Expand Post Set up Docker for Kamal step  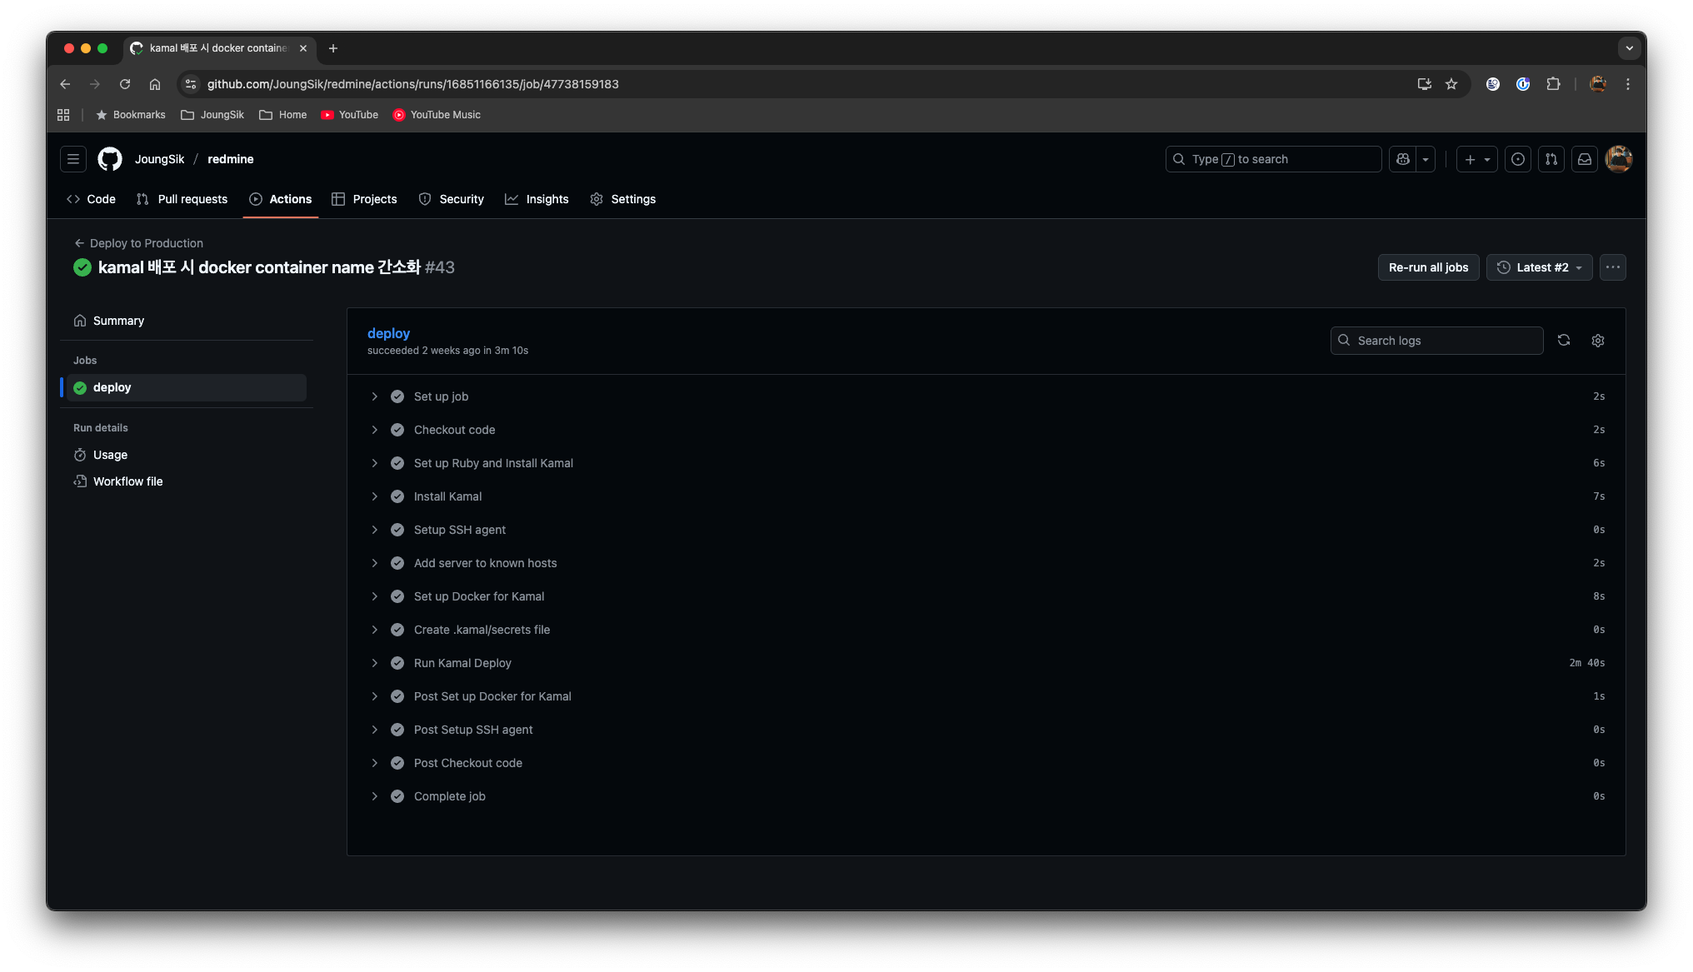986,696
